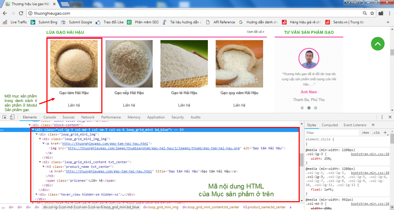Click the green scroll-to-top arrow button
Screen dimensions: 394x210
(x=378, y=44)
